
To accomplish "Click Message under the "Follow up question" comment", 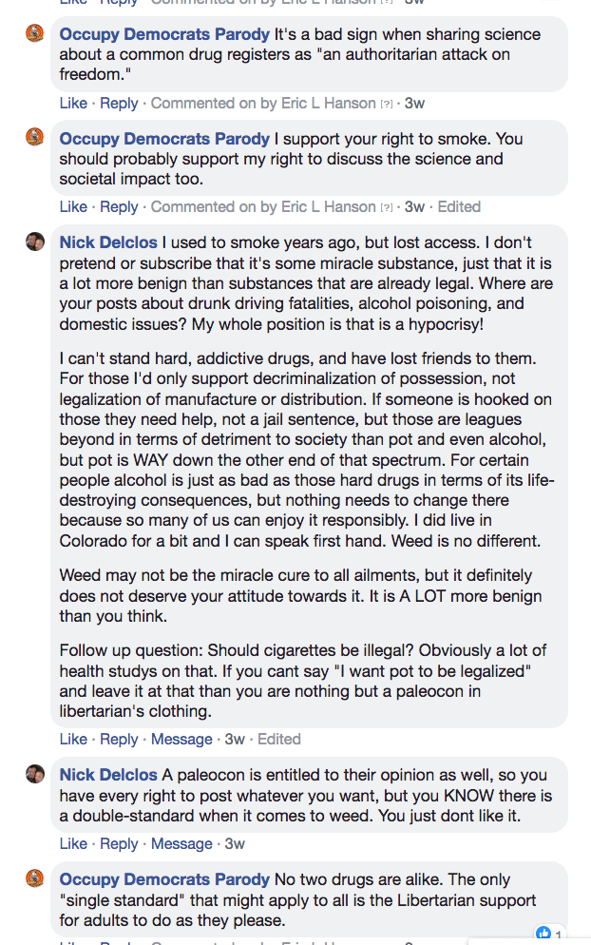I will (x=181, y=739).
